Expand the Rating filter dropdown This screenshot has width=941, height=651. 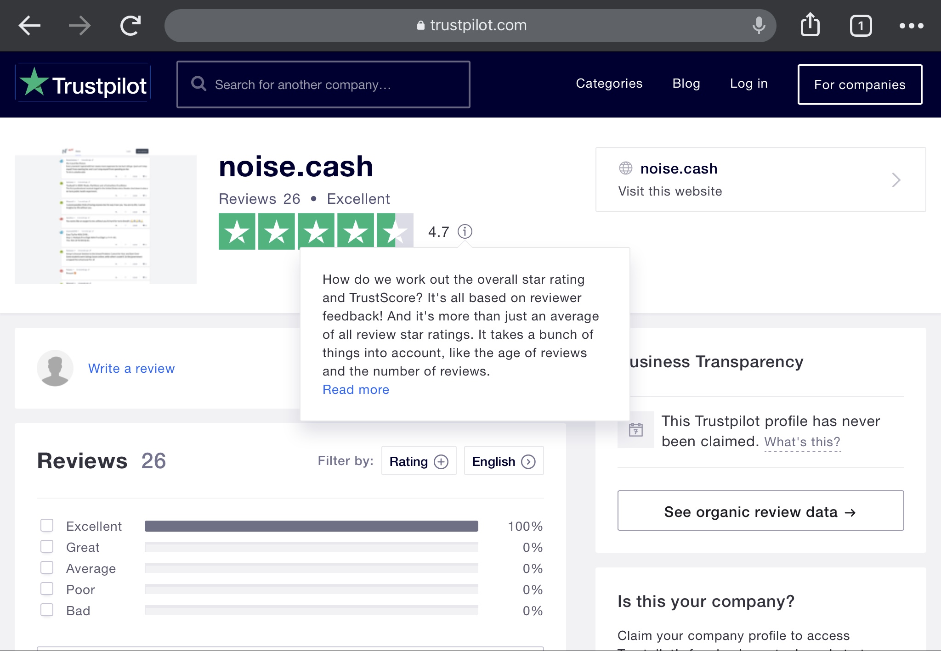point(419,461)
